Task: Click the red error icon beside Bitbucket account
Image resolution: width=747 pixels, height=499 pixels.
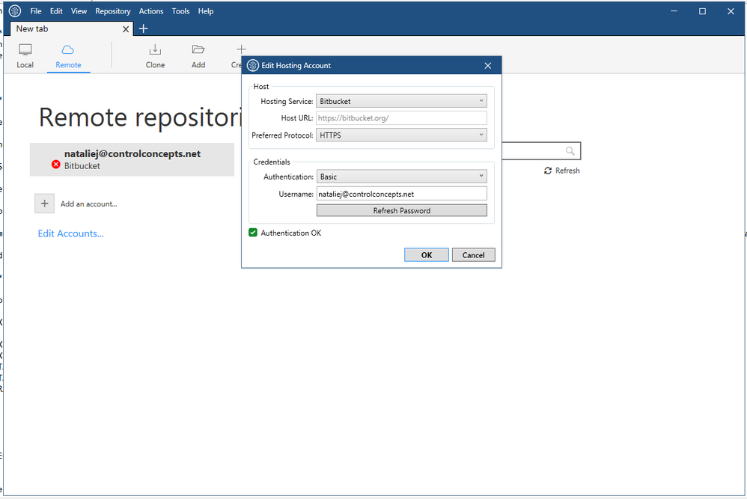Action: [55, 165]
